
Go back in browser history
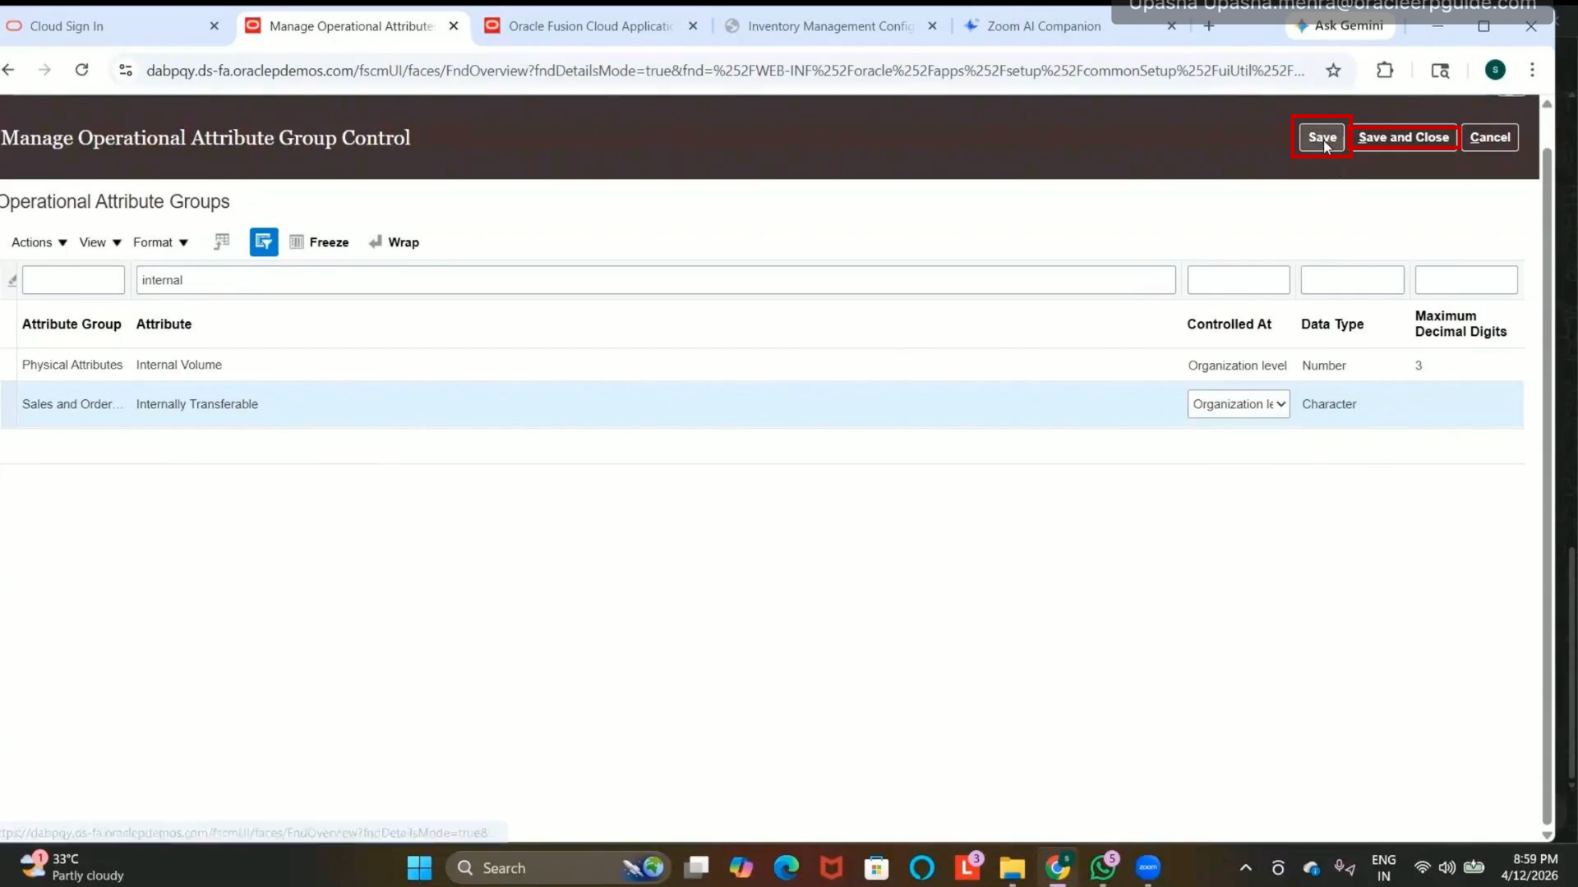(9, 71)
